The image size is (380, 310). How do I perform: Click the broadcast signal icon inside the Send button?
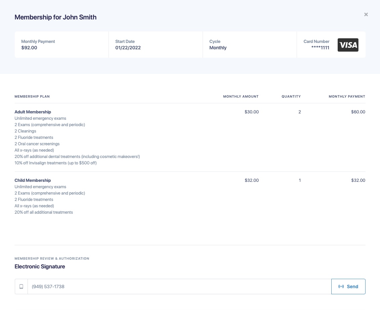[341, 287]
